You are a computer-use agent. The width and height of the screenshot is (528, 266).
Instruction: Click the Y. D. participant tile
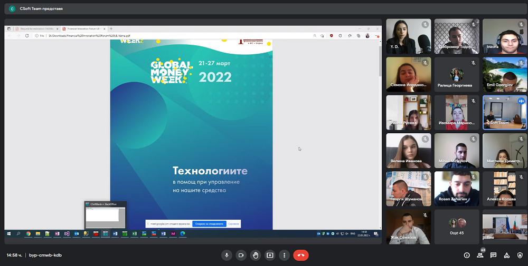click(409, 36)
